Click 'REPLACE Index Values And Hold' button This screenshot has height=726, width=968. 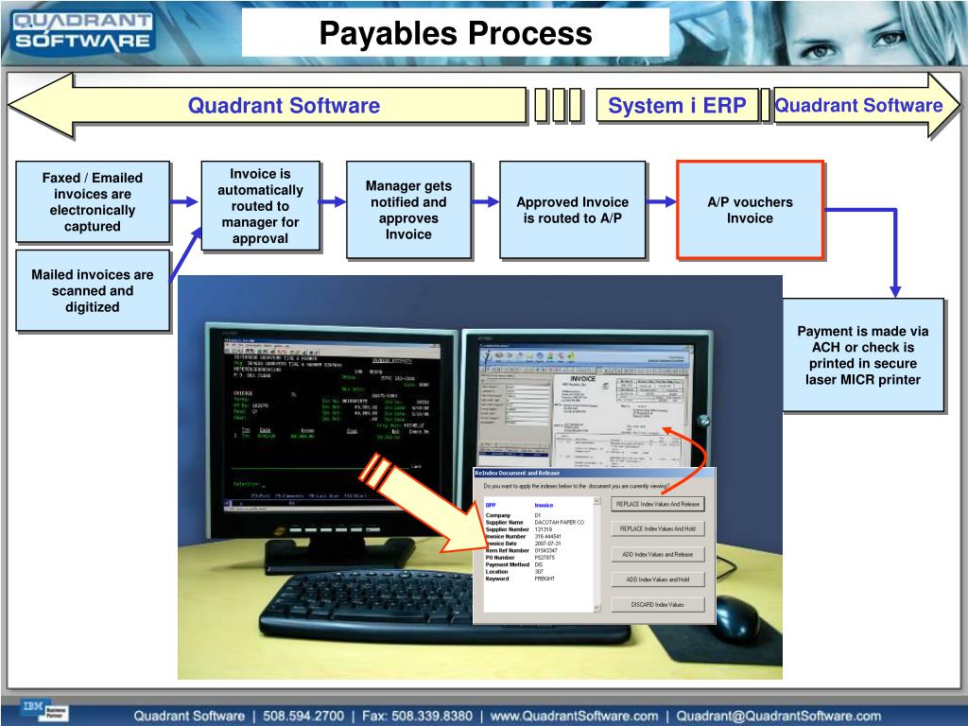click(x=658, y=529)
